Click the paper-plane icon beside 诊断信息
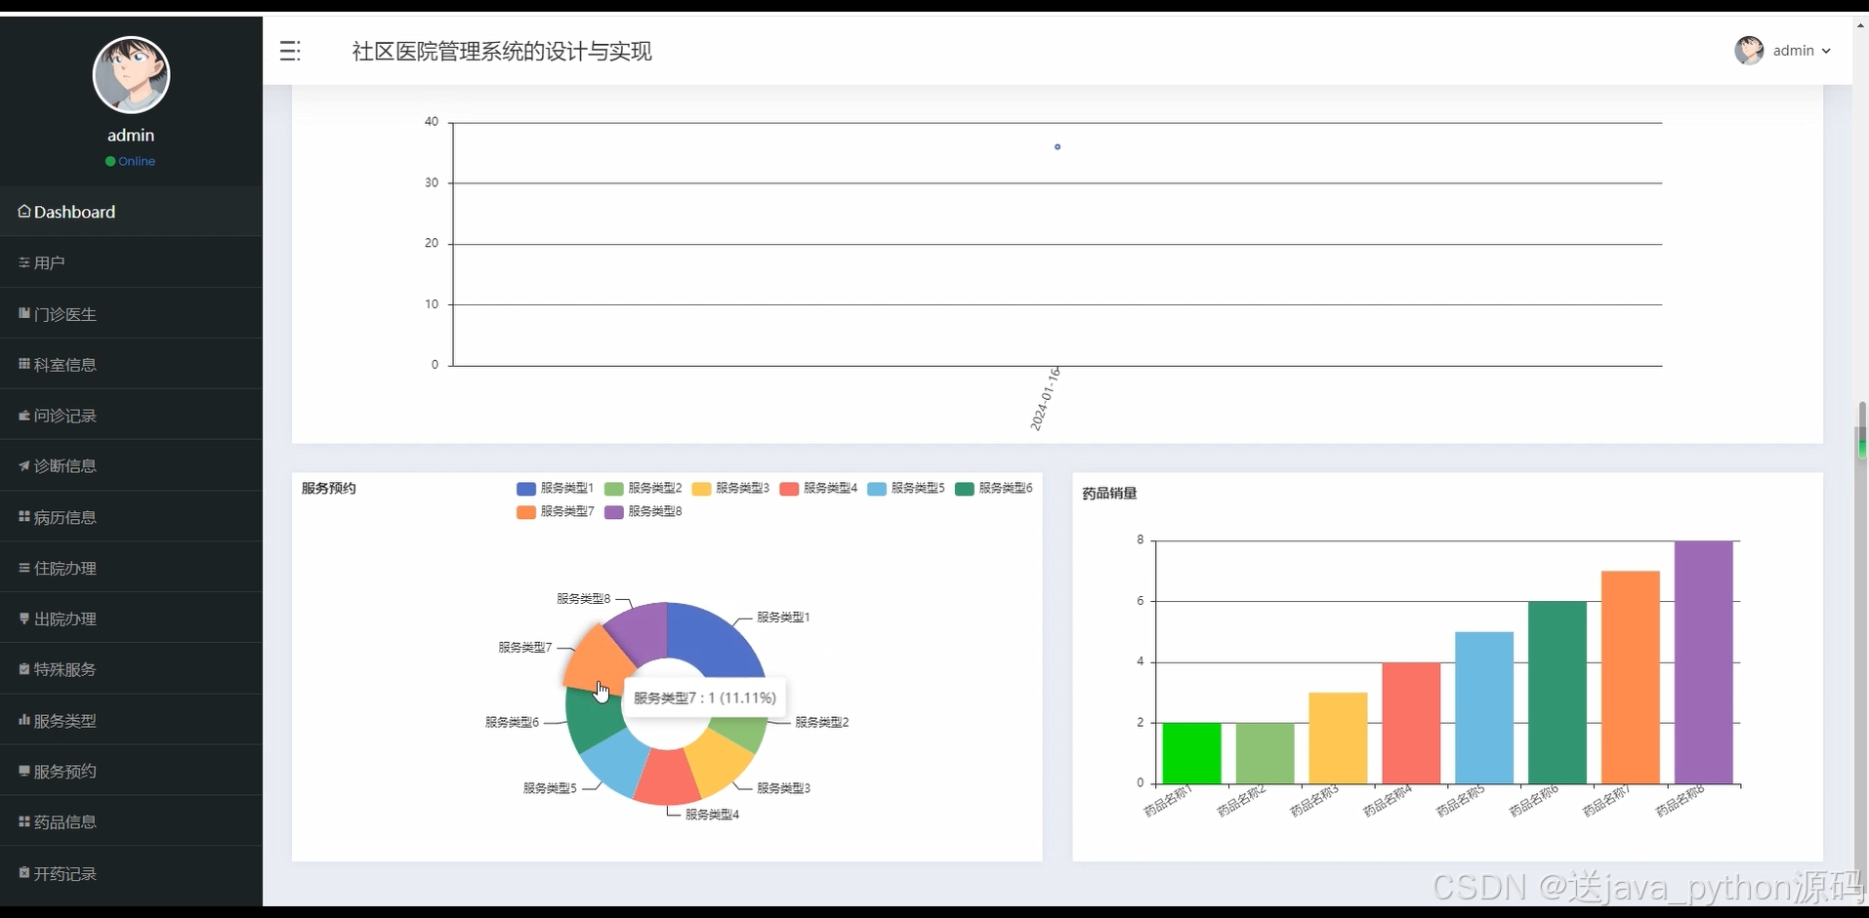The image size is (1869, 918). click(x=24, y=466)
